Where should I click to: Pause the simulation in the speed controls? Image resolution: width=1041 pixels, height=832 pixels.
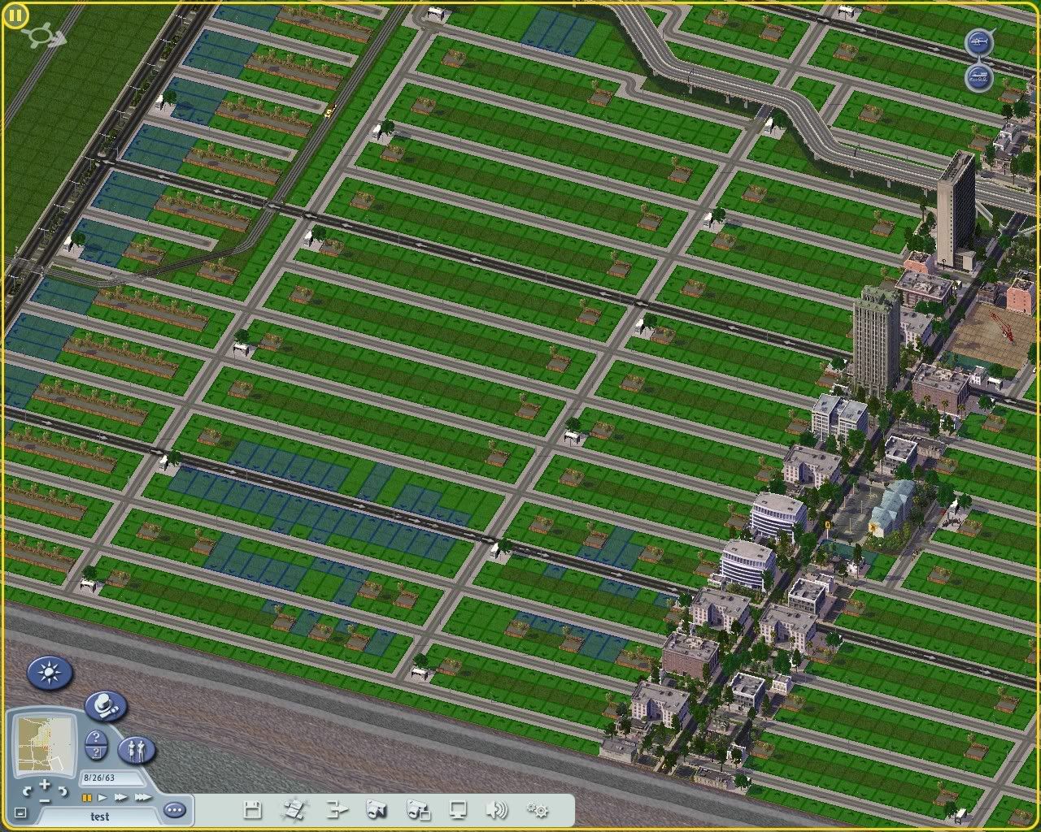pos(87,798)
